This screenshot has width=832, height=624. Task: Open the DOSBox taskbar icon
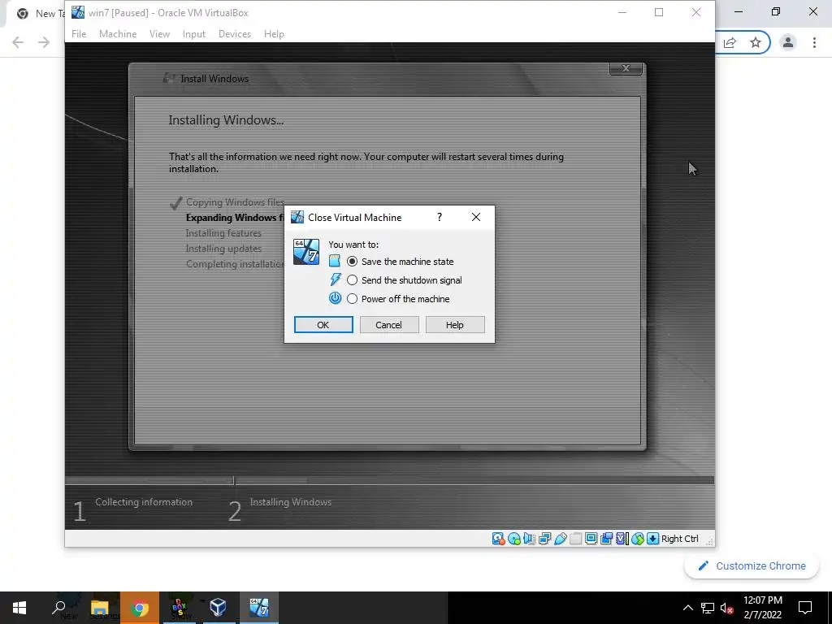point(180,608)
